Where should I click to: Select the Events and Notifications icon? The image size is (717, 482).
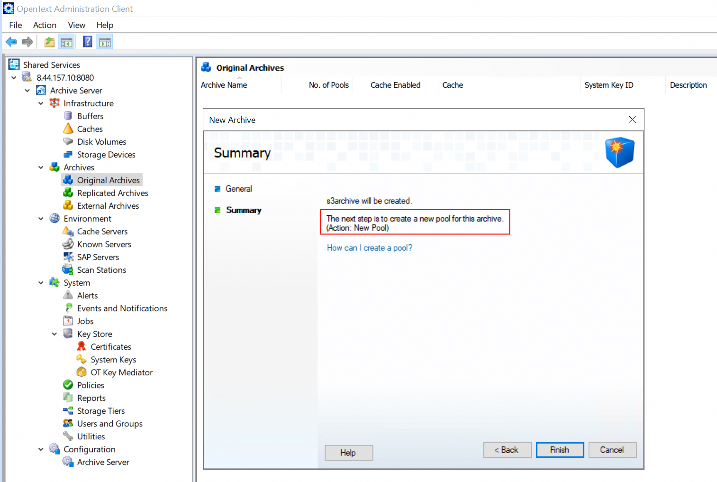point(69,308)
